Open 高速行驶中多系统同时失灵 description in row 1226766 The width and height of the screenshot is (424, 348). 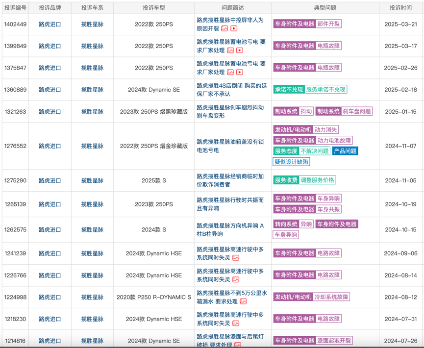click(230, 275)
